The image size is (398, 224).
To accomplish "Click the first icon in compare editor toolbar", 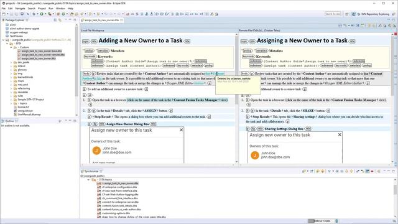I will [x=340, y=26].
